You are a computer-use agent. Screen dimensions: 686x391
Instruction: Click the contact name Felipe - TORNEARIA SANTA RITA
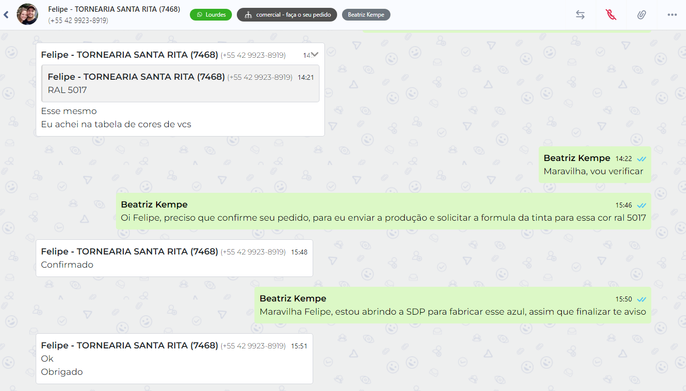click(114, 9)
